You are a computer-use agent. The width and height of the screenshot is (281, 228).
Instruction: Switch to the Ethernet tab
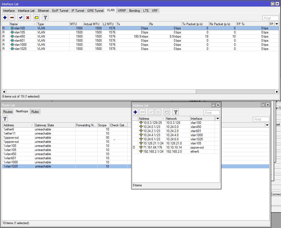43,11
